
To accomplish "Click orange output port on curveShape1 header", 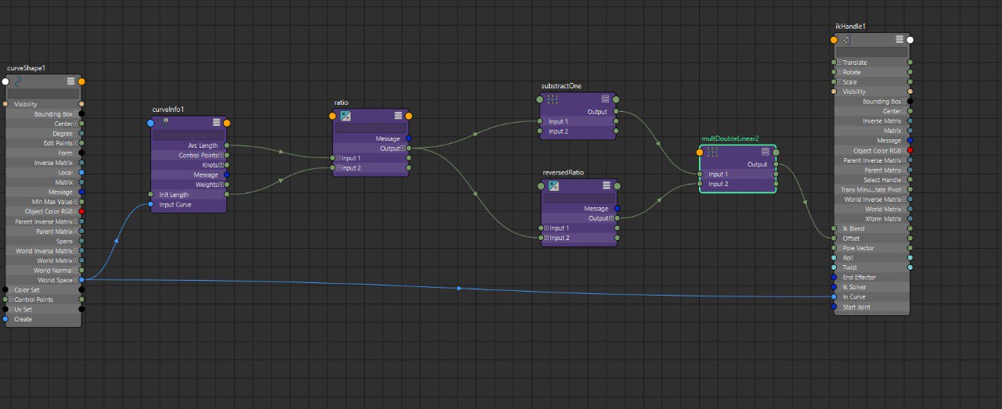I will (81, 81).
